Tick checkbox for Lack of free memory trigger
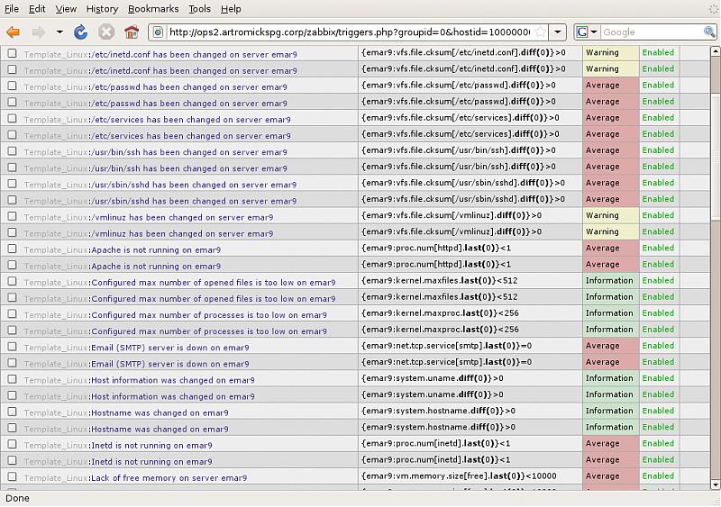Screen dimensions: 721x507 click(x=12, y=477)
